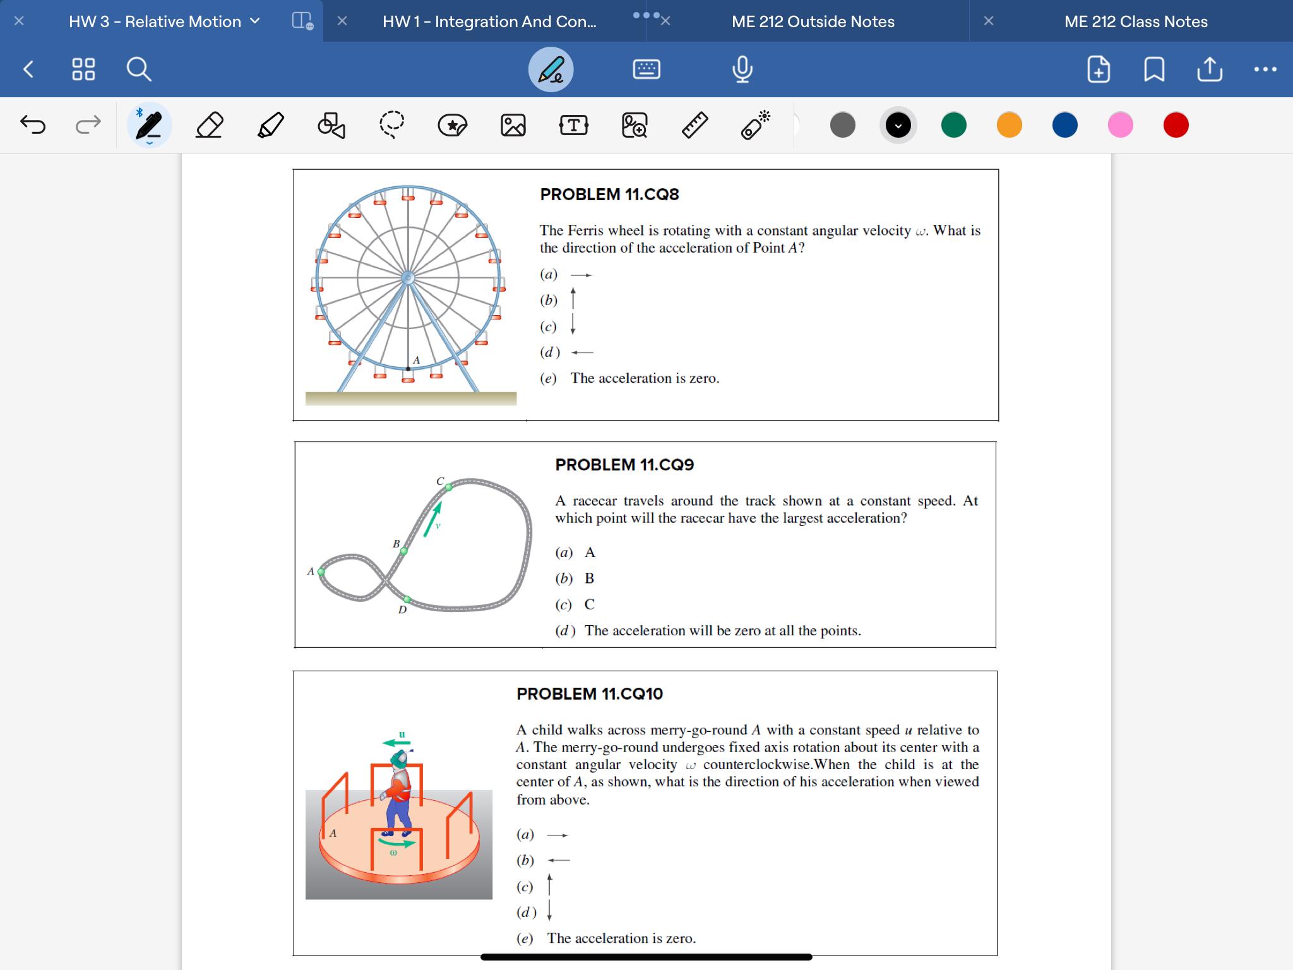
Task: Activate the laser pointer tool
Action: [753, 124]
